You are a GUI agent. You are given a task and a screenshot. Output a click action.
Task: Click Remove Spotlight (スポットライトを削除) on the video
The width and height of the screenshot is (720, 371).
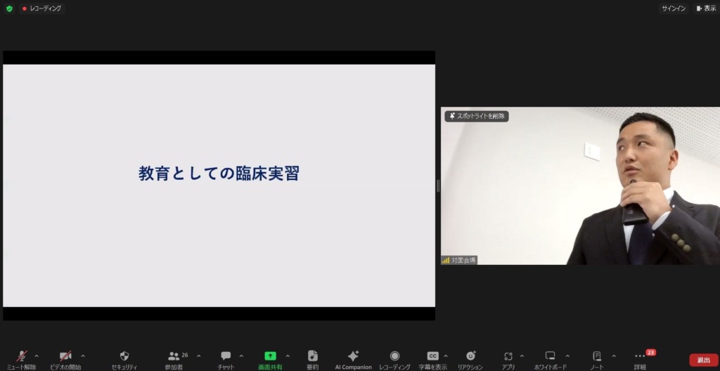477,116
